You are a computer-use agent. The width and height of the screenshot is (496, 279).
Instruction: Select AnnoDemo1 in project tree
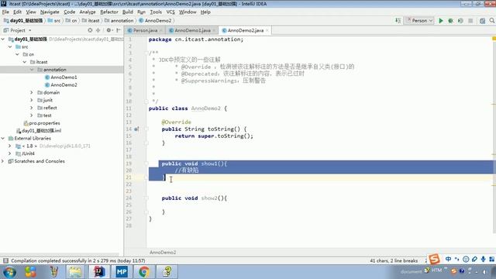(64, 77)
